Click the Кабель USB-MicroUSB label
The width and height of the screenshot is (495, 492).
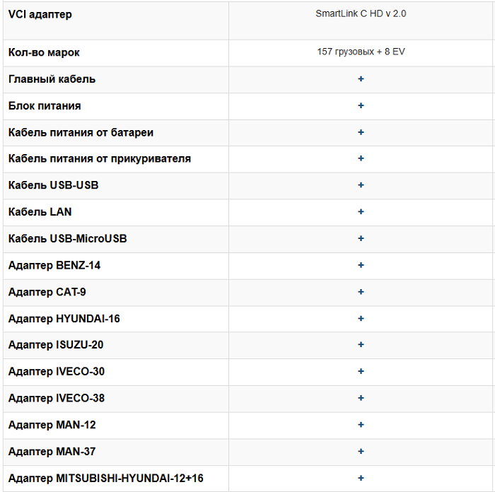tap(67, 238)
